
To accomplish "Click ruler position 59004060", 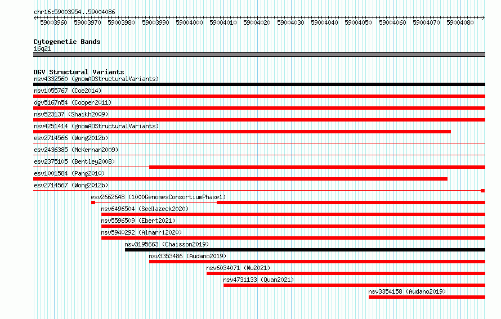I will 392,23.
